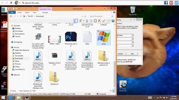Click the Facebook icon in top bar
The height and width of the screenshot is (100, 179).
[166, 3]
